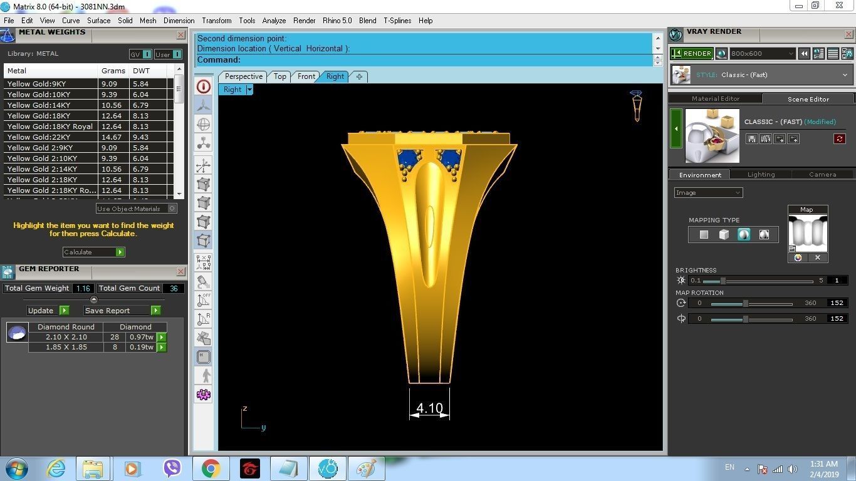856x481 pixels.
Task: Click the H square icon in sidebar
Action: pyautogui.click(x=204, y=357)
